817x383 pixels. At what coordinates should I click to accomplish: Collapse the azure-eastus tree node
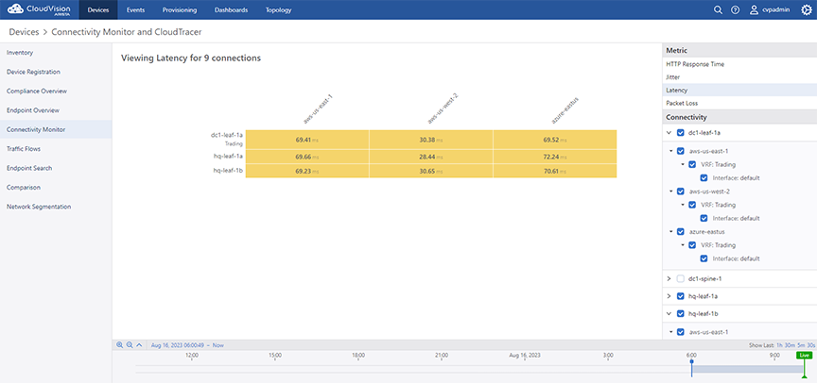coord(670,231)
